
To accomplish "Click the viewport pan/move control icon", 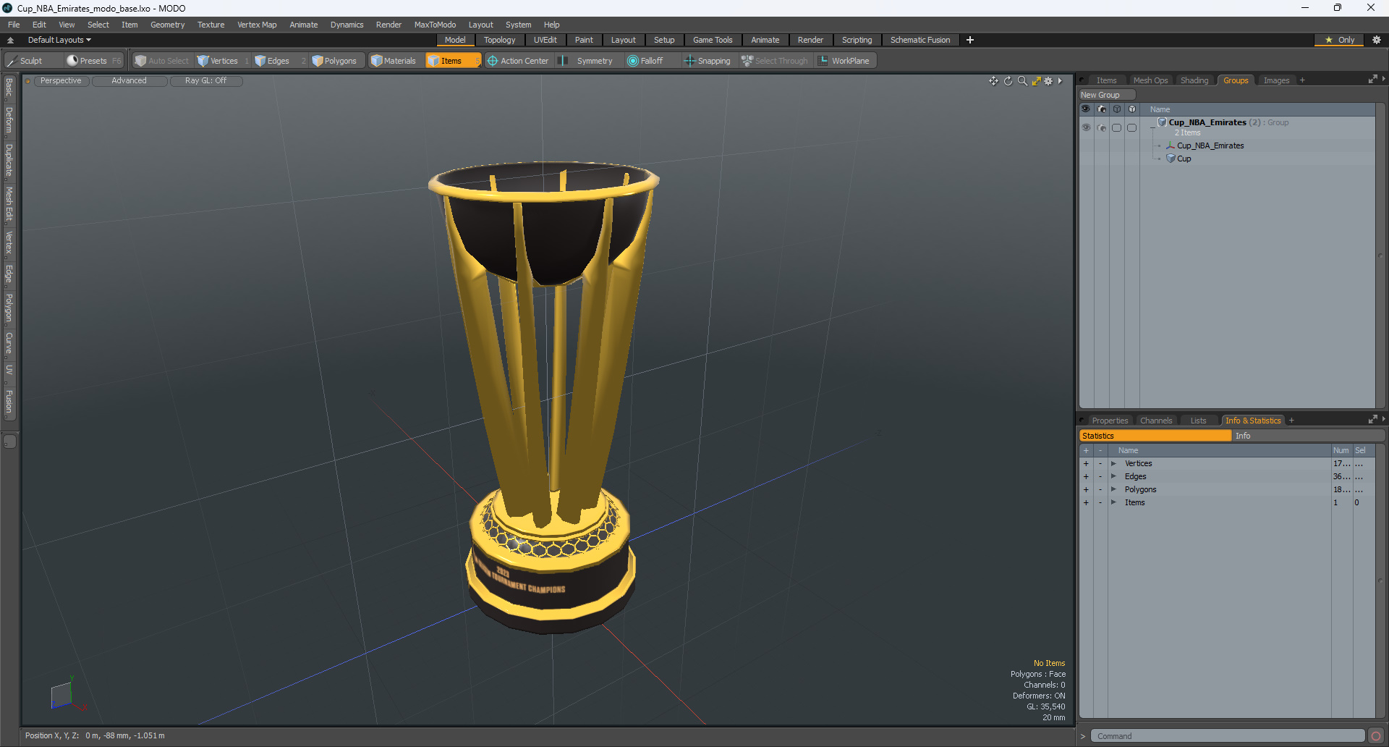I will (993, 81).
